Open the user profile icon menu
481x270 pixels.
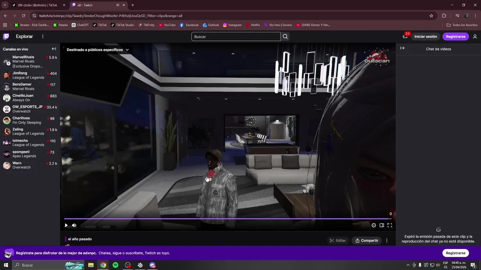[x=475, y=36]
